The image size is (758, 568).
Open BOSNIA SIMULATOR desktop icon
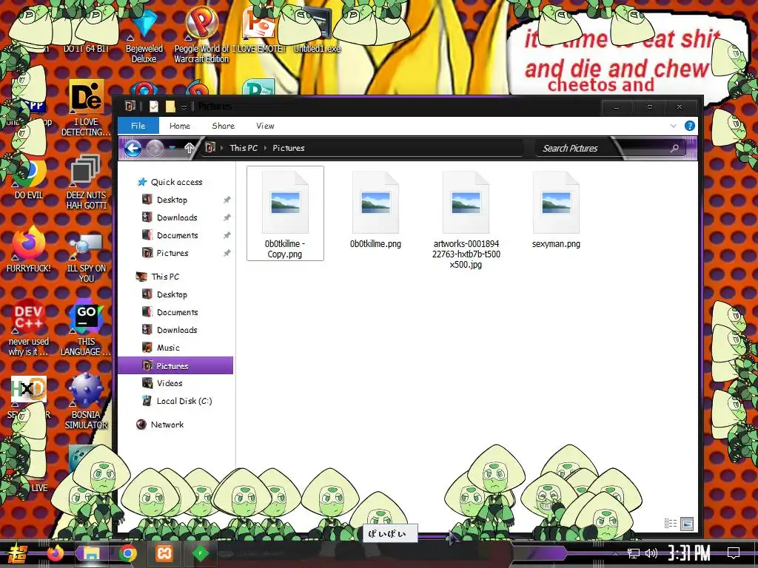(x=86, y=401)
